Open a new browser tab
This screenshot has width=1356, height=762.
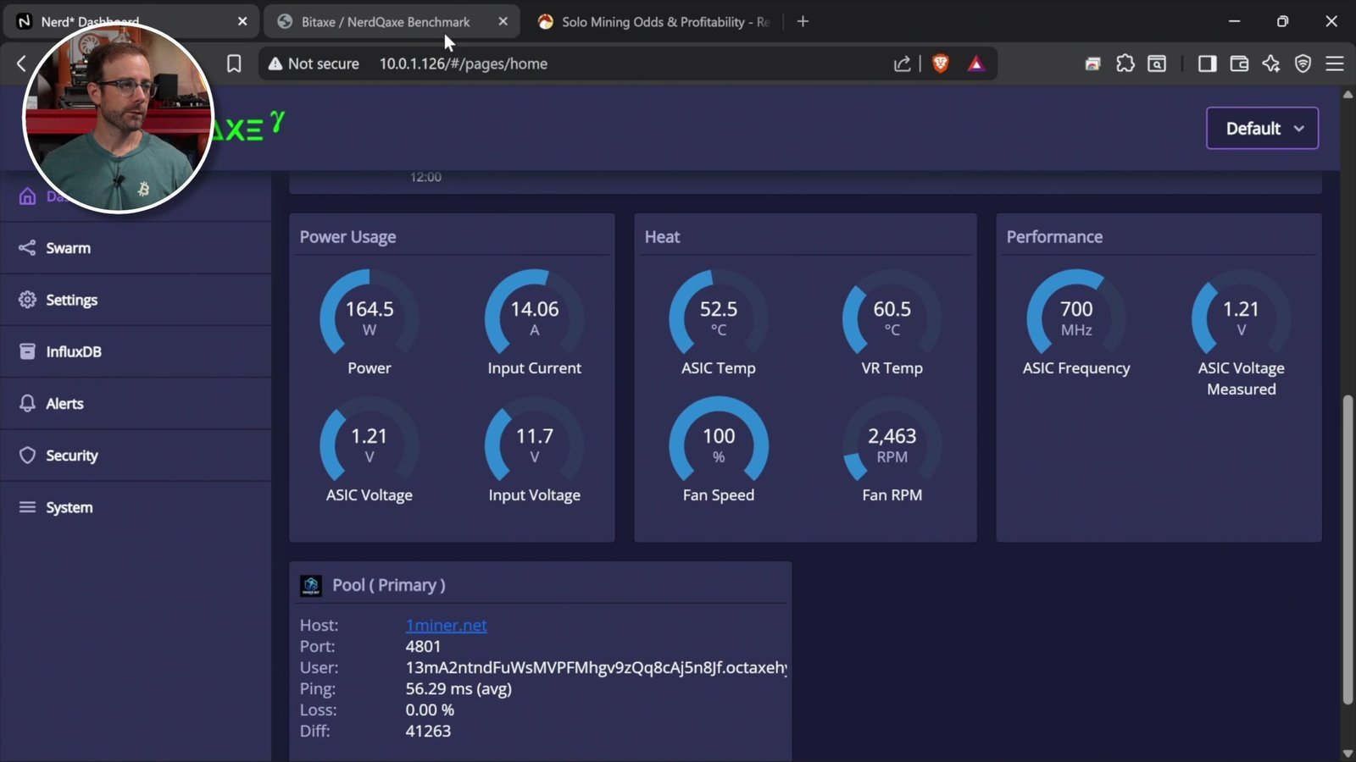(x=803, y=22)
